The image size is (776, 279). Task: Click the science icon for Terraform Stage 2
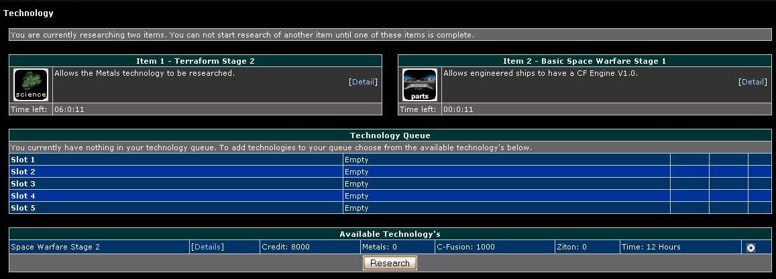pyautogui.click(x=31, y=85)
